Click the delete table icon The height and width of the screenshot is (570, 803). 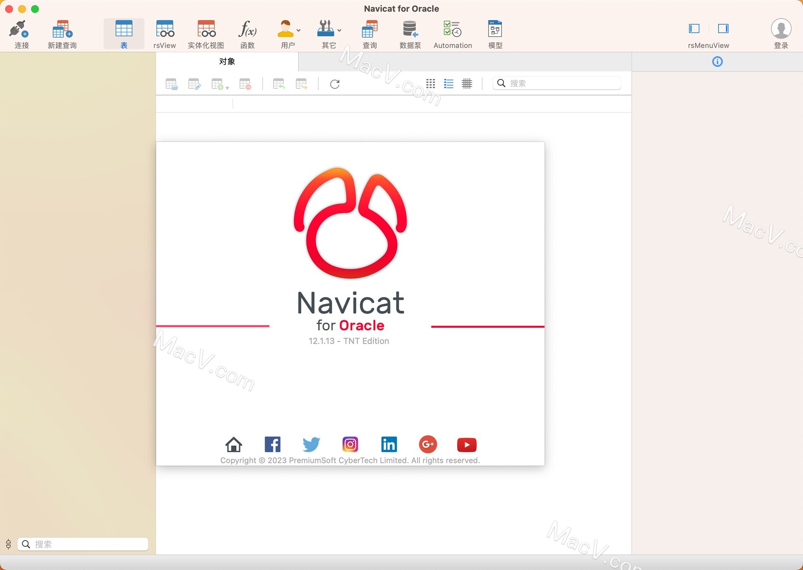[245, 84]
